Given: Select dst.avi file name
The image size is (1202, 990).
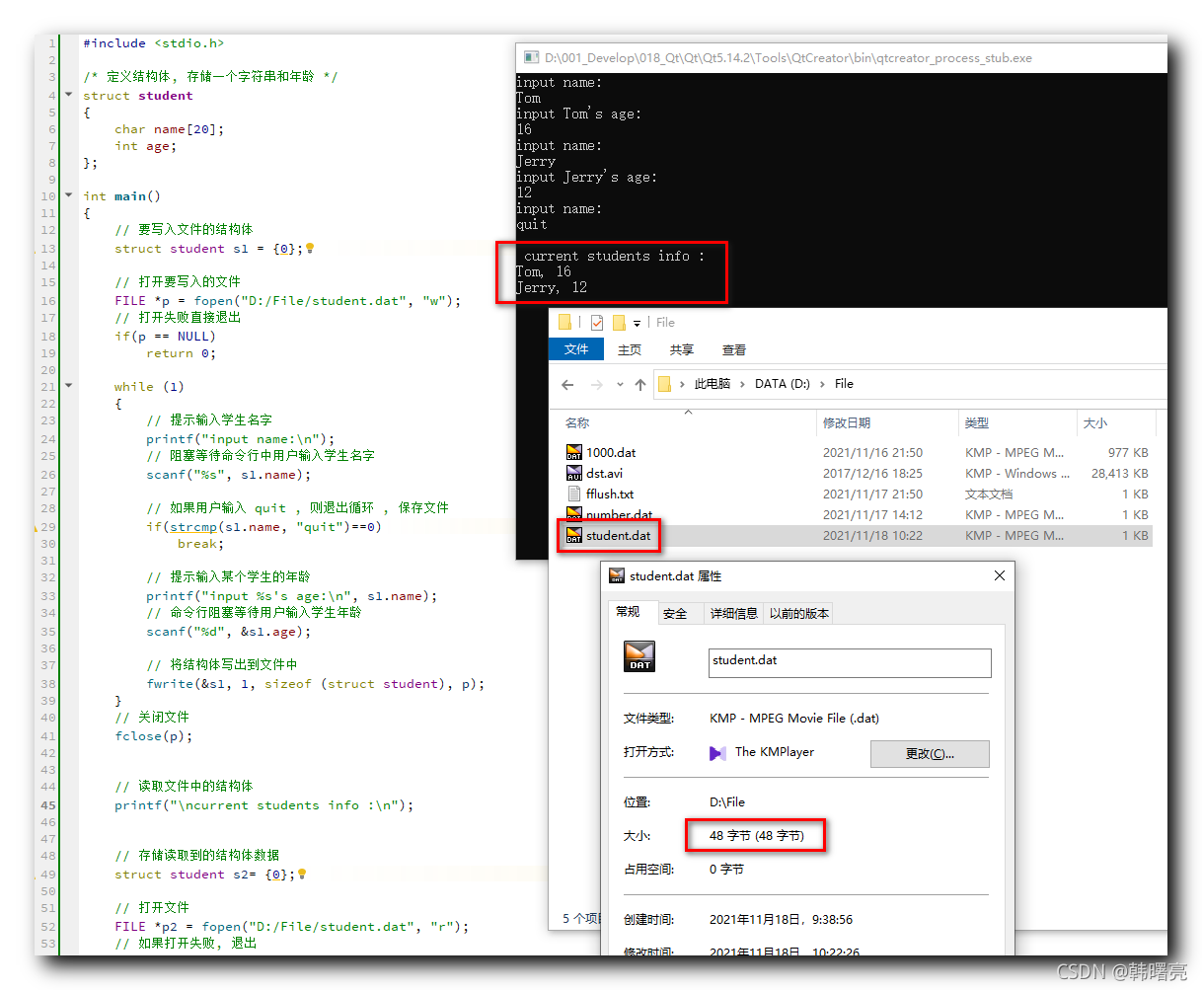Looking at the screenshot, I should coord(604,473).
